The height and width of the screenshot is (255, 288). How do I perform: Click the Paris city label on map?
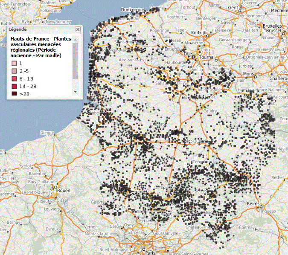coord(150,252)
